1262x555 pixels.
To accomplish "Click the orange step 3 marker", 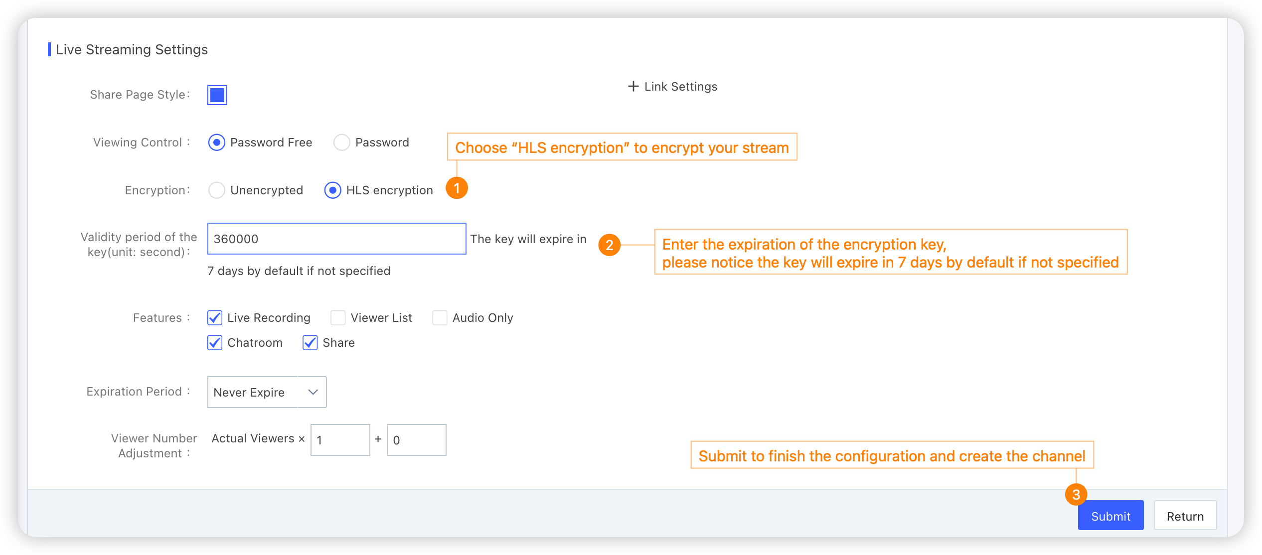I will tap(1076, 494).
